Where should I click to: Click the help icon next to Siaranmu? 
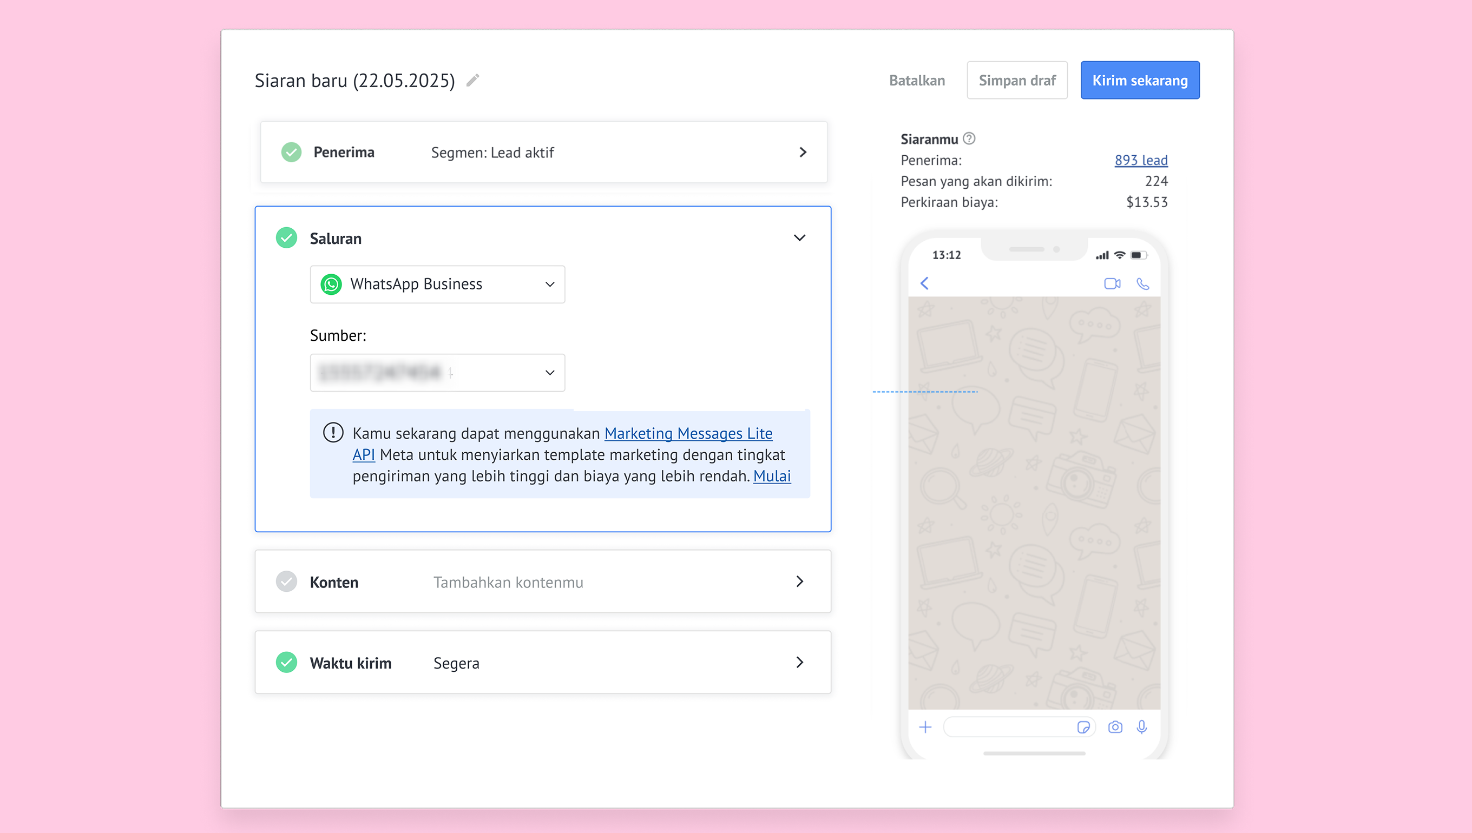(x=969, y=138)
